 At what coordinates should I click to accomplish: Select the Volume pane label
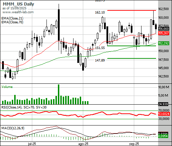pos(7,87)
